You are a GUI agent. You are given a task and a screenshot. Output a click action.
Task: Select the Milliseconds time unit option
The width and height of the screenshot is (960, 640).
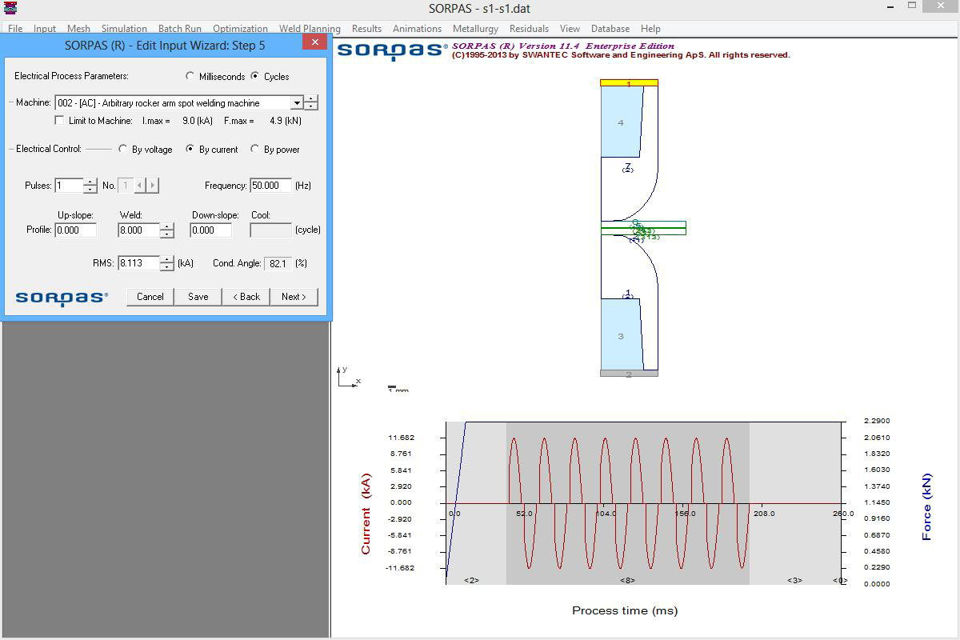pyautogui.click(x=190, y=76)
